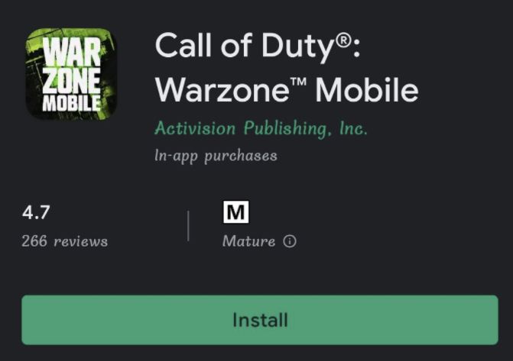Open Activision Publishing, Inc. developer page
The width and height of the screenshot is (513, 361).
click(261, 128)
